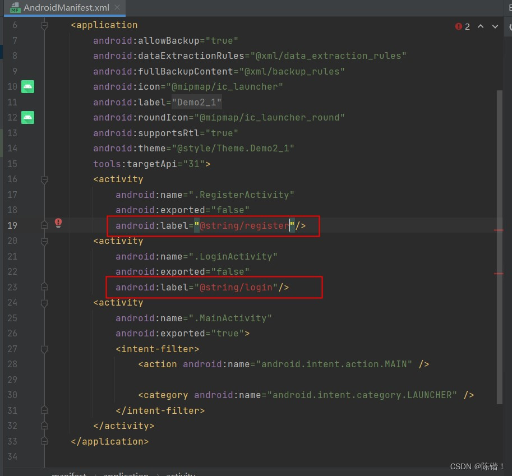Jump to first red error stripe in scrollbar

pyautogui.click(x=499, y=230)
